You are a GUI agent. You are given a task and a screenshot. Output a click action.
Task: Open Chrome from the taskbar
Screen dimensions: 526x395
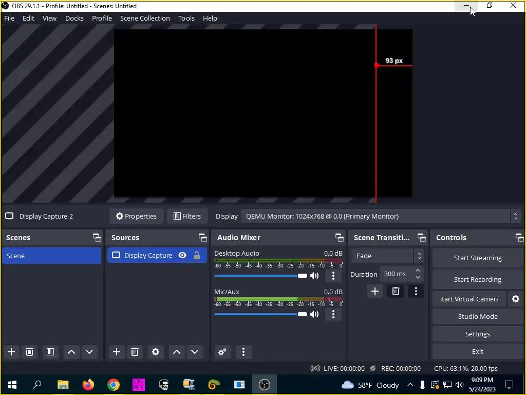click(114, 385)
